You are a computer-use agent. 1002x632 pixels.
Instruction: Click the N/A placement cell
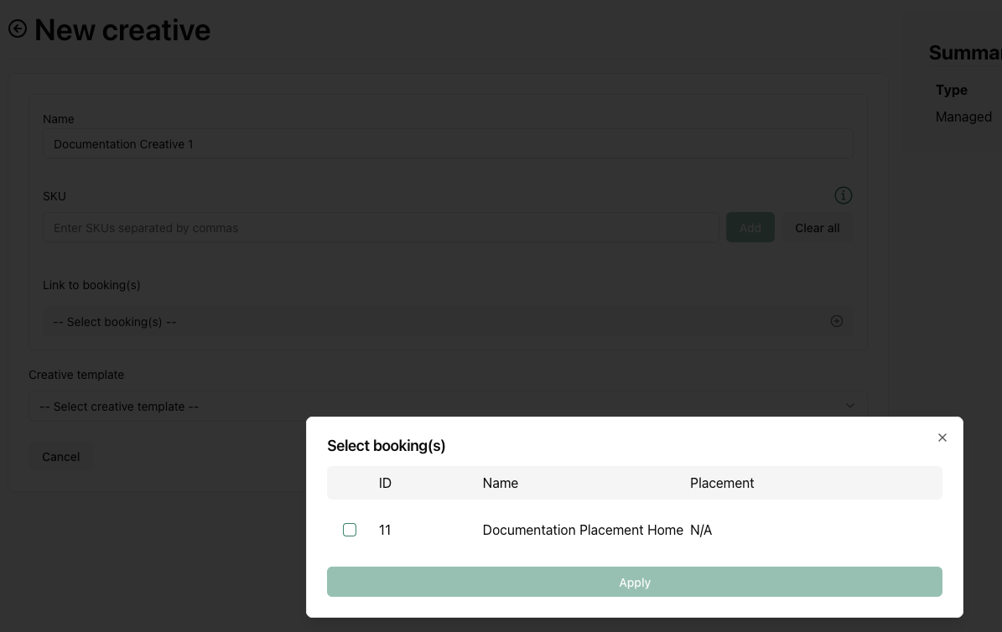point(701,530)
